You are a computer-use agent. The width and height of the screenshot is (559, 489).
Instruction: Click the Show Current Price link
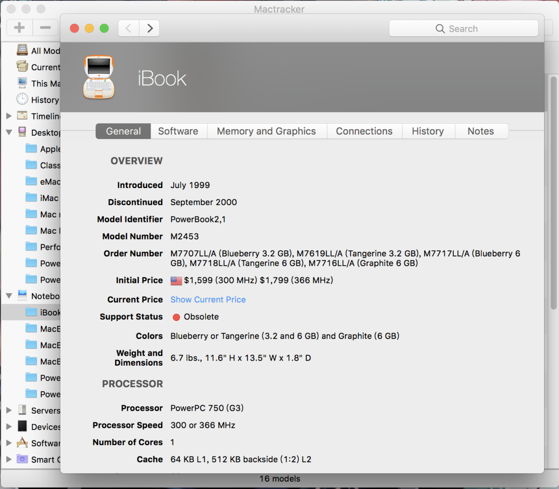(208, 300)
